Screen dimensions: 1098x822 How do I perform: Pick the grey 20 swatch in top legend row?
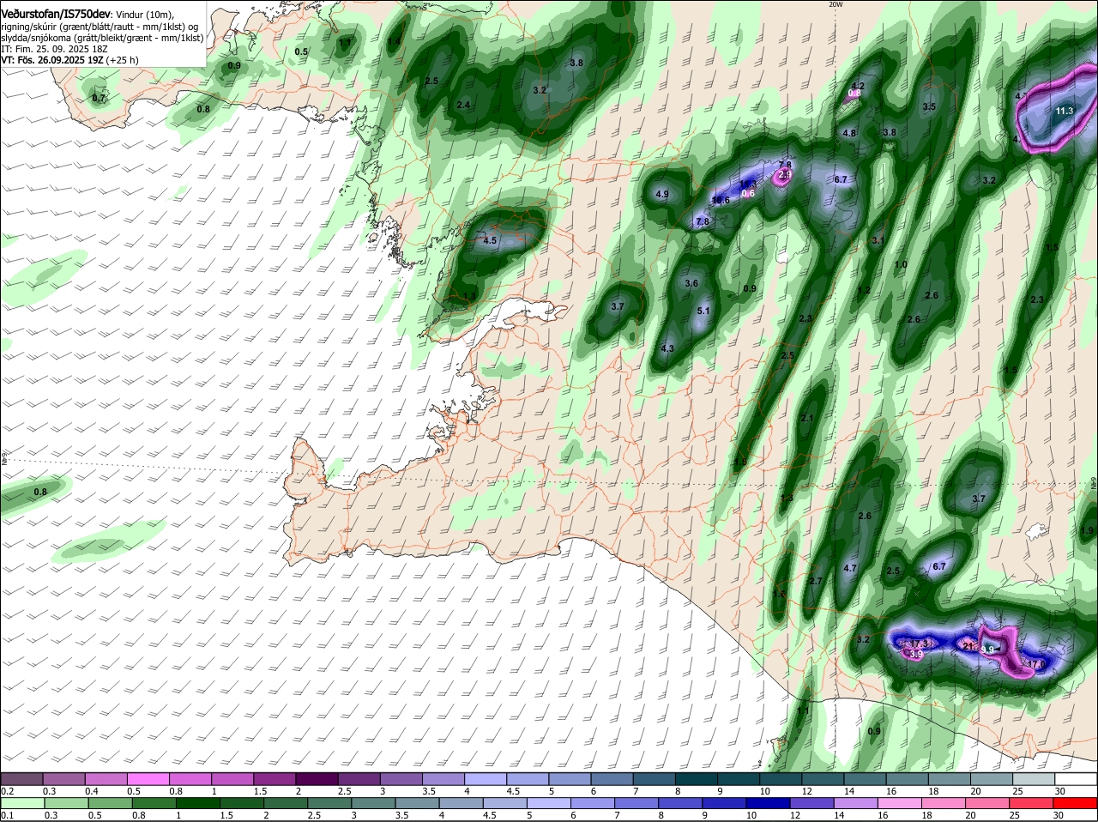tap(992, 777)
